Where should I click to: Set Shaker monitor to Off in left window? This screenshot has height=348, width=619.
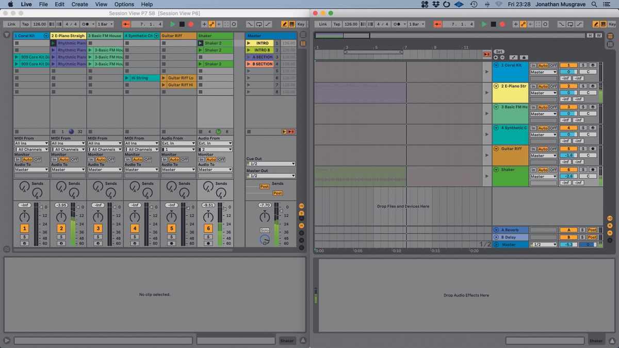(x=221, y=159)
